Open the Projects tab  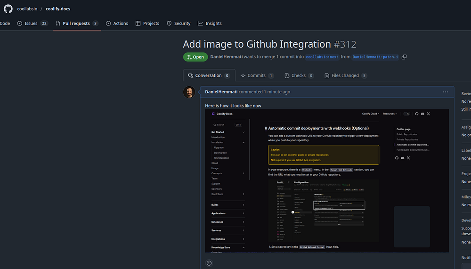[x=147, y=23]
